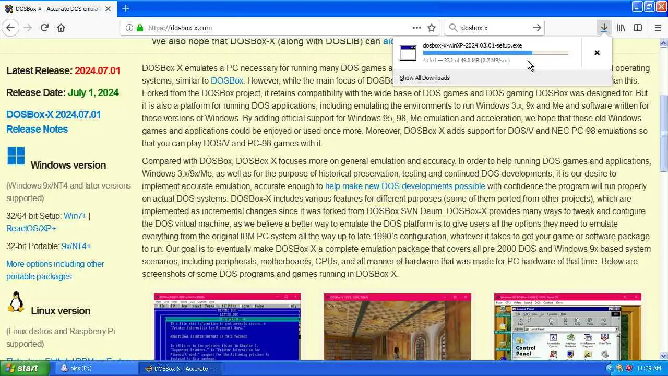Click the 'Linux version' heading
668x376 pixels.
coord(61,311)
